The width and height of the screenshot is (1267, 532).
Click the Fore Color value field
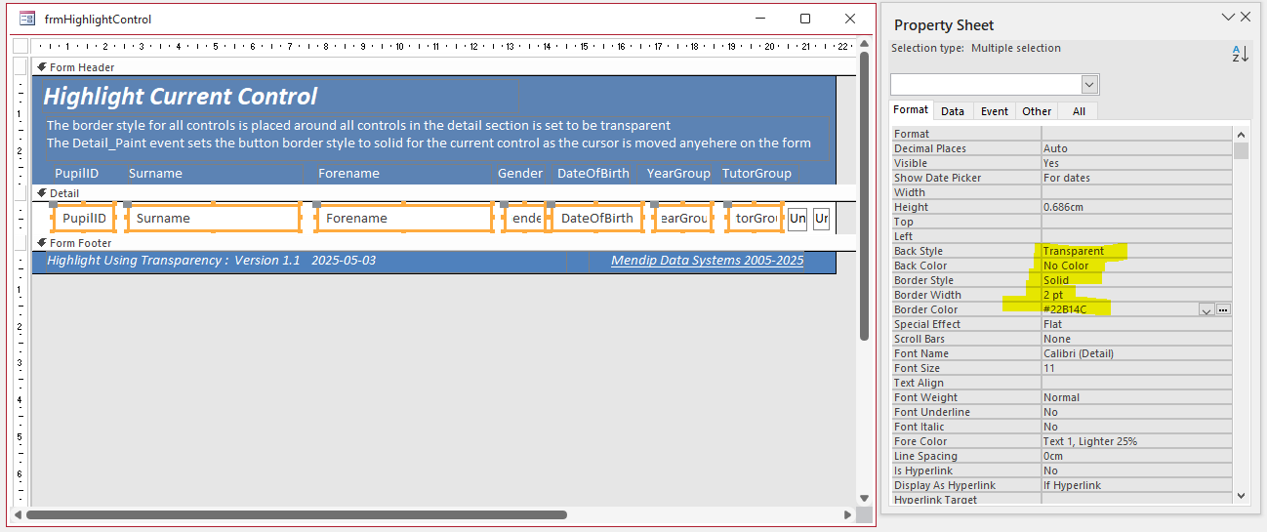pyautogui.click(x=1137, y=441)
